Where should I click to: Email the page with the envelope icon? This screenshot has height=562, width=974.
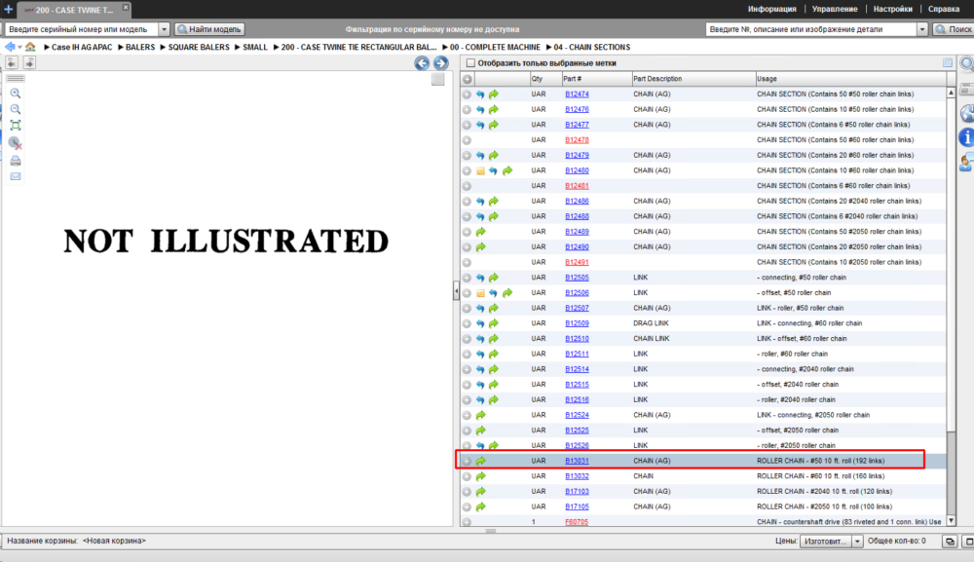[16, 177]
